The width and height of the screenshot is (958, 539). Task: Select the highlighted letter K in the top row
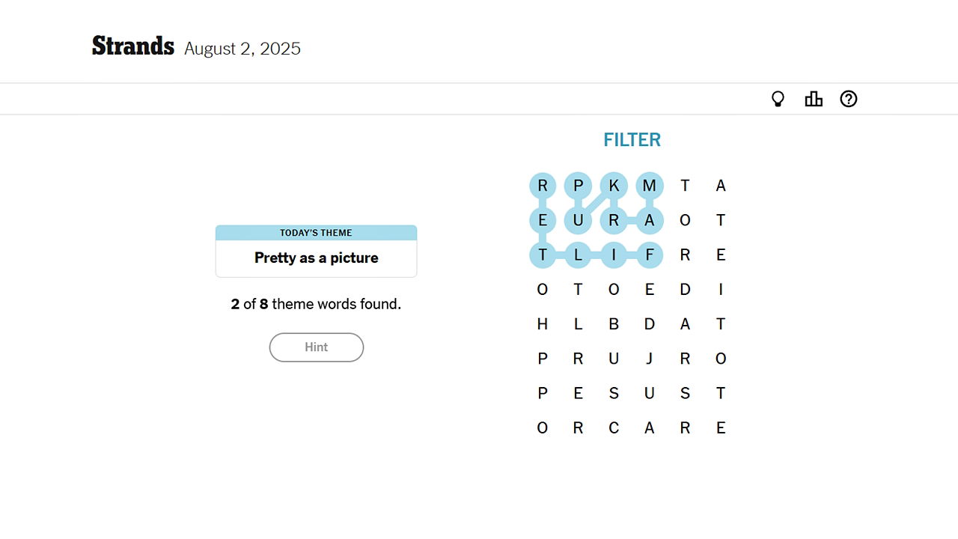pyautogui.click(x=614, y=186)
